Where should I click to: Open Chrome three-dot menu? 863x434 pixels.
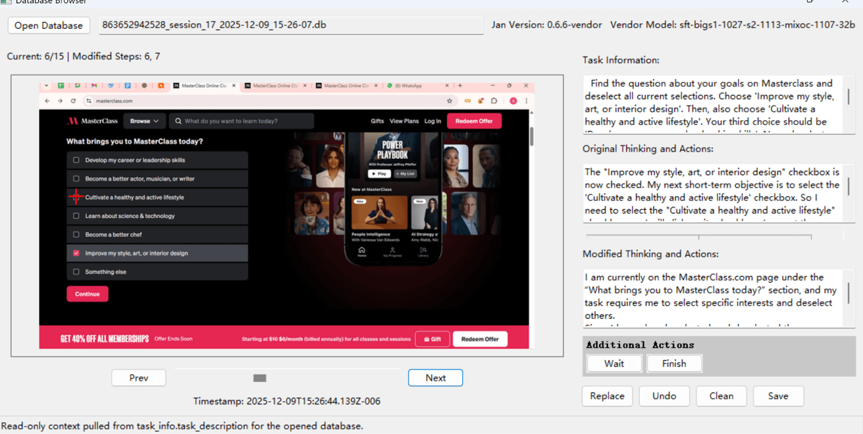tap(526, 101)
